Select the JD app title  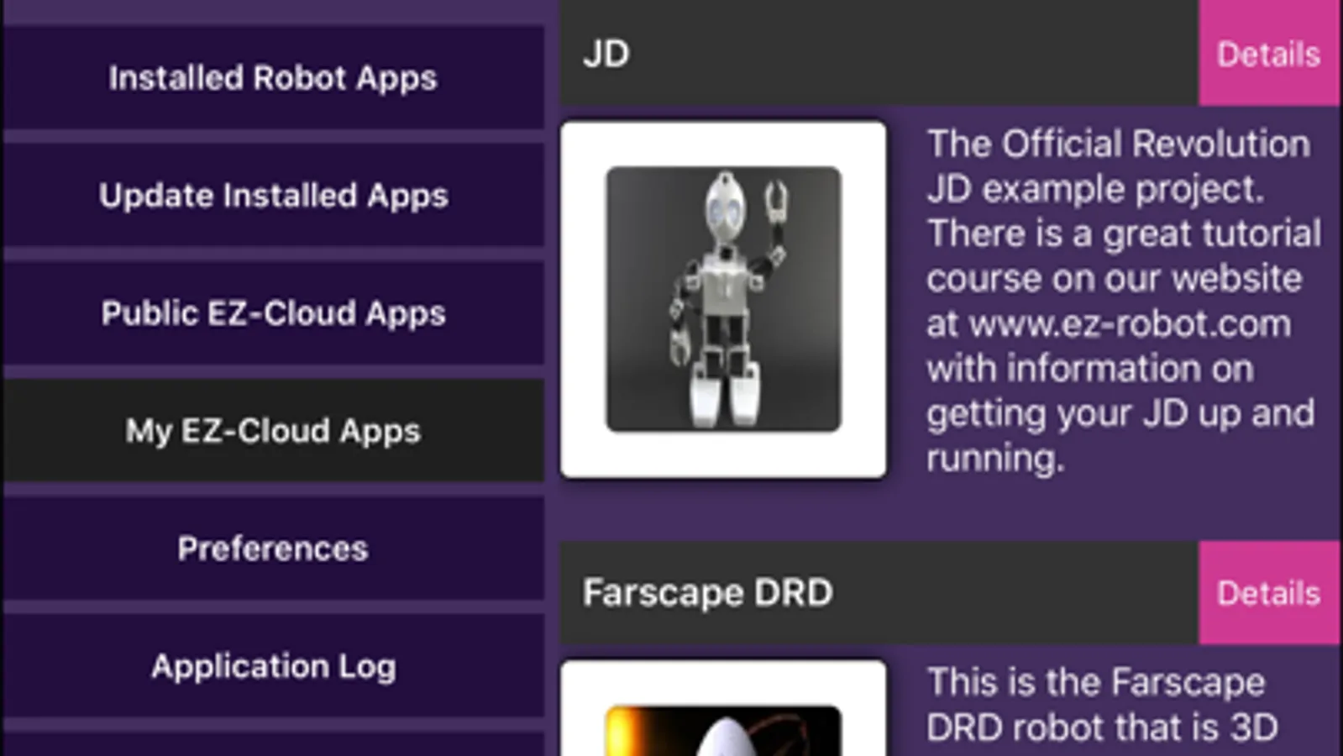[606, 54]
